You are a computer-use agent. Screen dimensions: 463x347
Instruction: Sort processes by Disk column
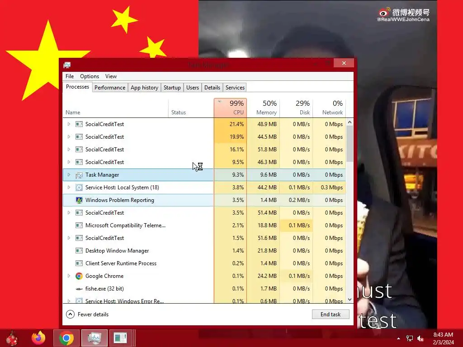297,108
